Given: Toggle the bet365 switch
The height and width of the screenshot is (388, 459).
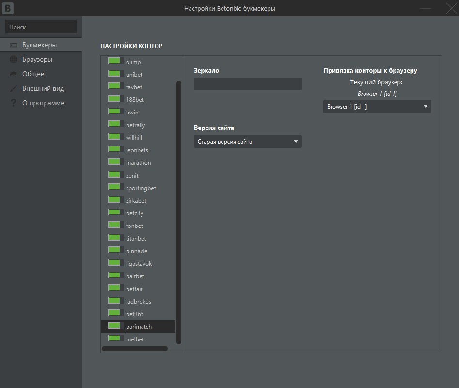Looking at the screenshot, I should tap(115, 313).
